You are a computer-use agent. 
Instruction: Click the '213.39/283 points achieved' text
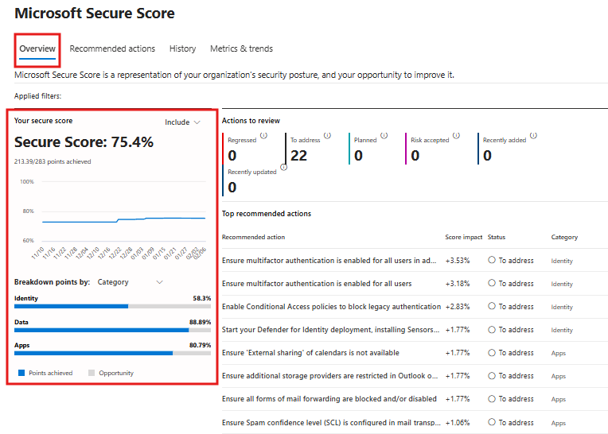tap(53, 161)
